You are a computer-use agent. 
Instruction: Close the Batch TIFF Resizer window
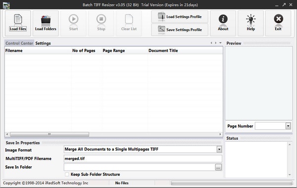tap(291, 5)
